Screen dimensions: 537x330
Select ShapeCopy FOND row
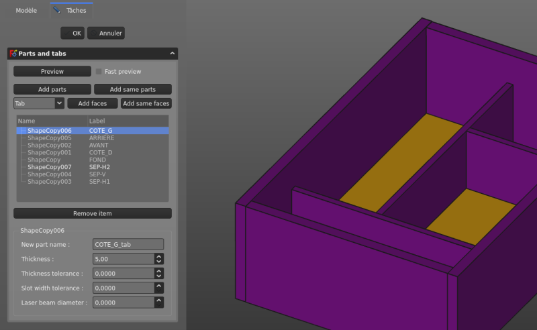pyautogui.click(x=93, y=160)
